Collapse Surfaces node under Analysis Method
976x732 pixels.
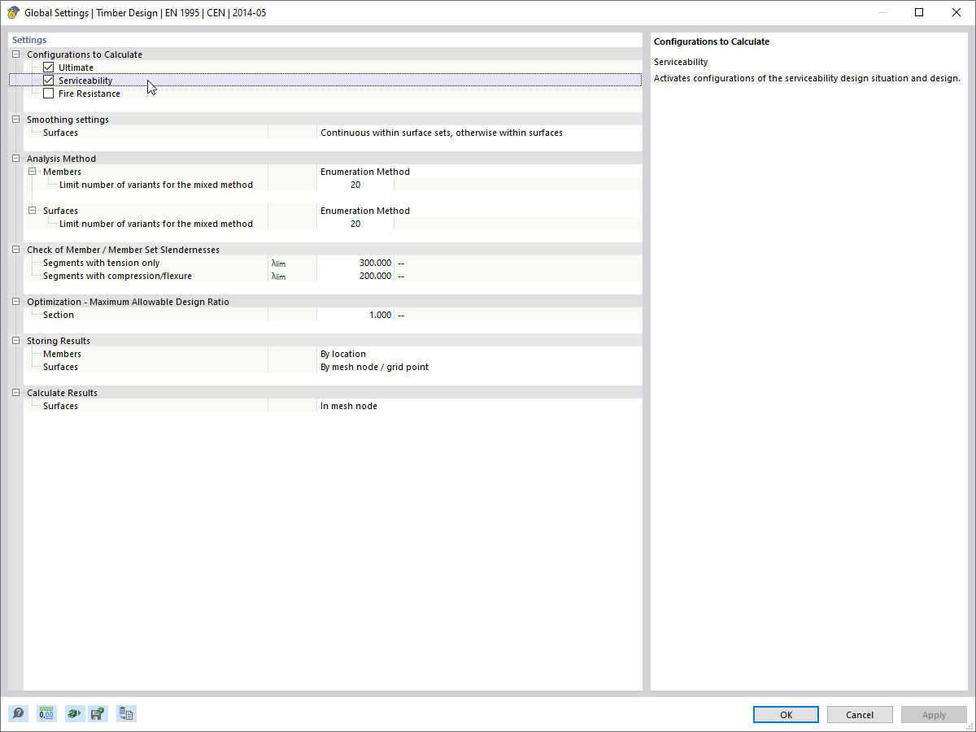pos(32,211)
